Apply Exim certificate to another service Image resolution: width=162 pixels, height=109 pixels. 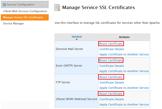click(124, 71)
